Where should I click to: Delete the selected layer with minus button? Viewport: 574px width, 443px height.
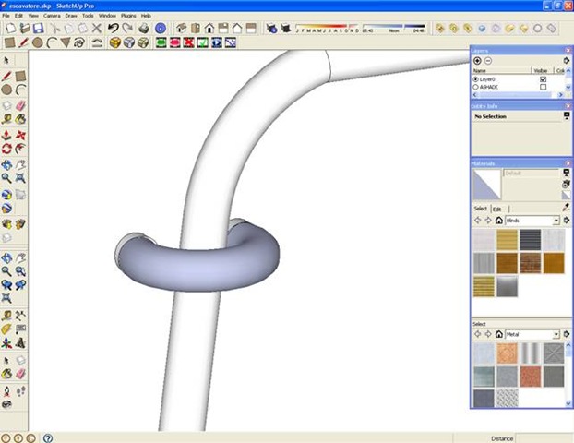pyautogui.click(x=487, y=60)
